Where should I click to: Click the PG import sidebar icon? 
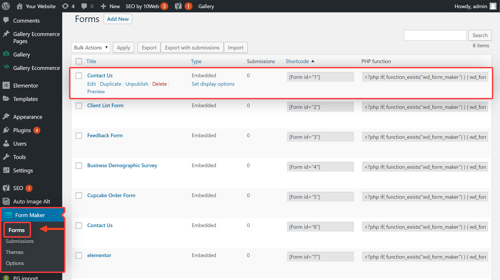[x=6, y=278]
